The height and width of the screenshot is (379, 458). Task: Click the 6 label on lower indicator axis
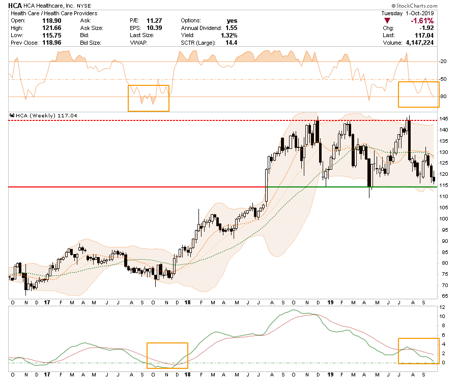(x=444, y=335)
